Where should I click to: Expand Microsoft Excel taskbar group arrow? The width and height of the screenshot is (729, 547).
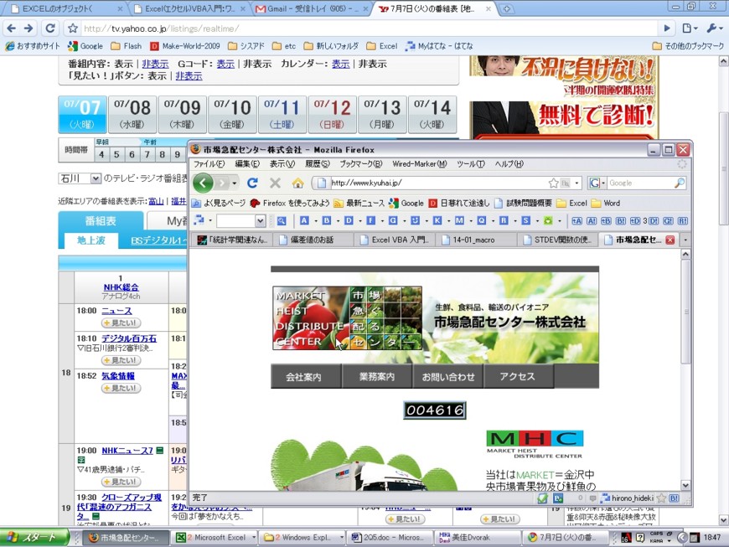(x=254, y=537)
